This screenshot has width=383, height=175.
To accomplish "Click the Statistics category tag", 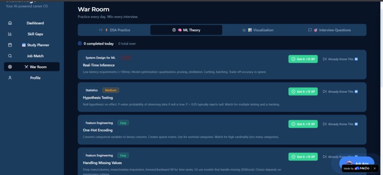I will pyautogui.click(x=92, y=90).
